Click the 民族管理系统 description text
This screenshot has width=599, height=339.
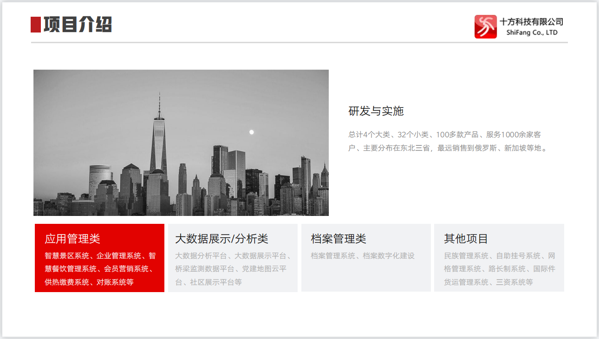[x=499, y=269]
